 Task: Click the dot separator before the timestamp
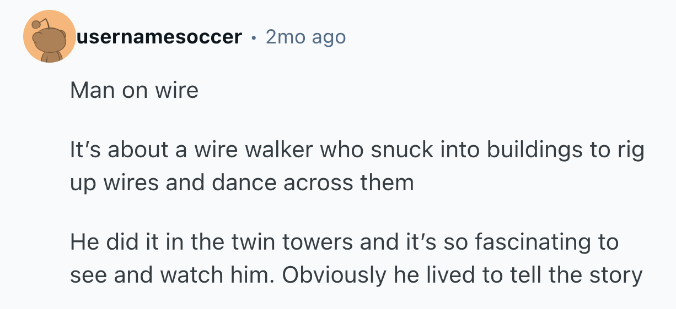tap(253, 37)
